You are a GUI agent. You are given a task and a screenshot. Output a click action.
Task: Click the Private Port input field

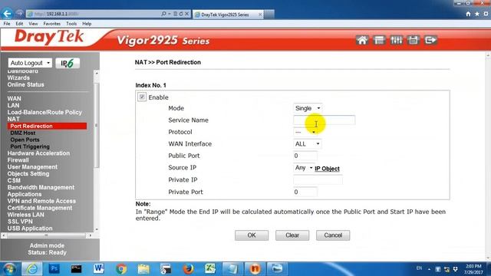(305, 192)
